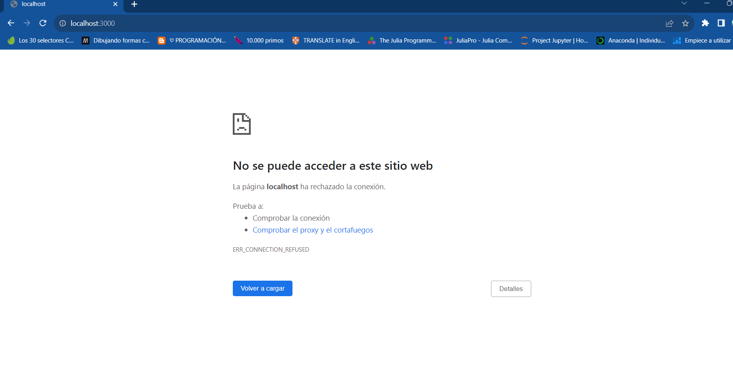Click the tab search chevron

click(684, 3)
